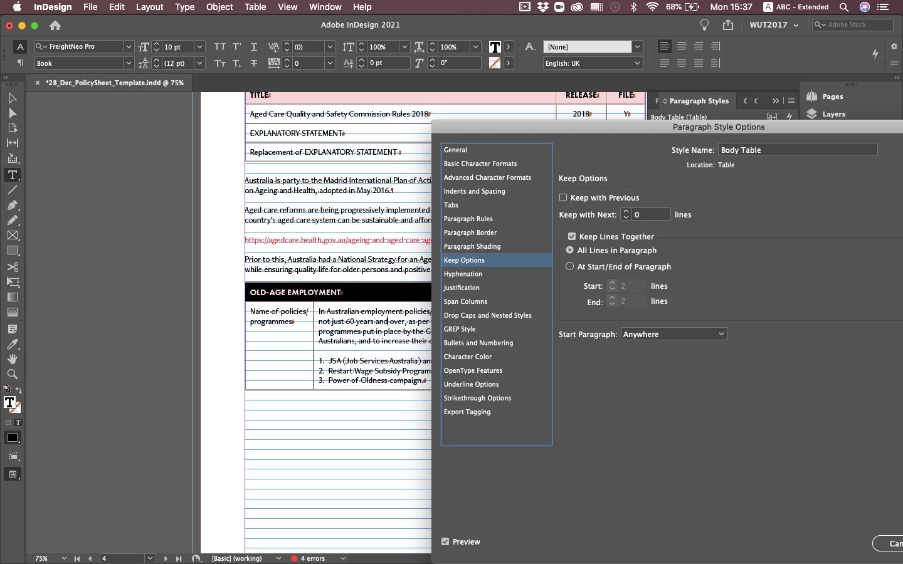Screen dimensions: 903x564
Task: Go to next page arrow
Action: tap(166, 558)
